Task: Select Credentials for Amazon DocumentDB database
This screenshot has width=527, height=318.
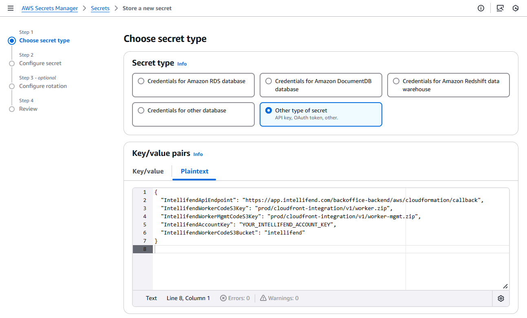Action: point(269,81)
